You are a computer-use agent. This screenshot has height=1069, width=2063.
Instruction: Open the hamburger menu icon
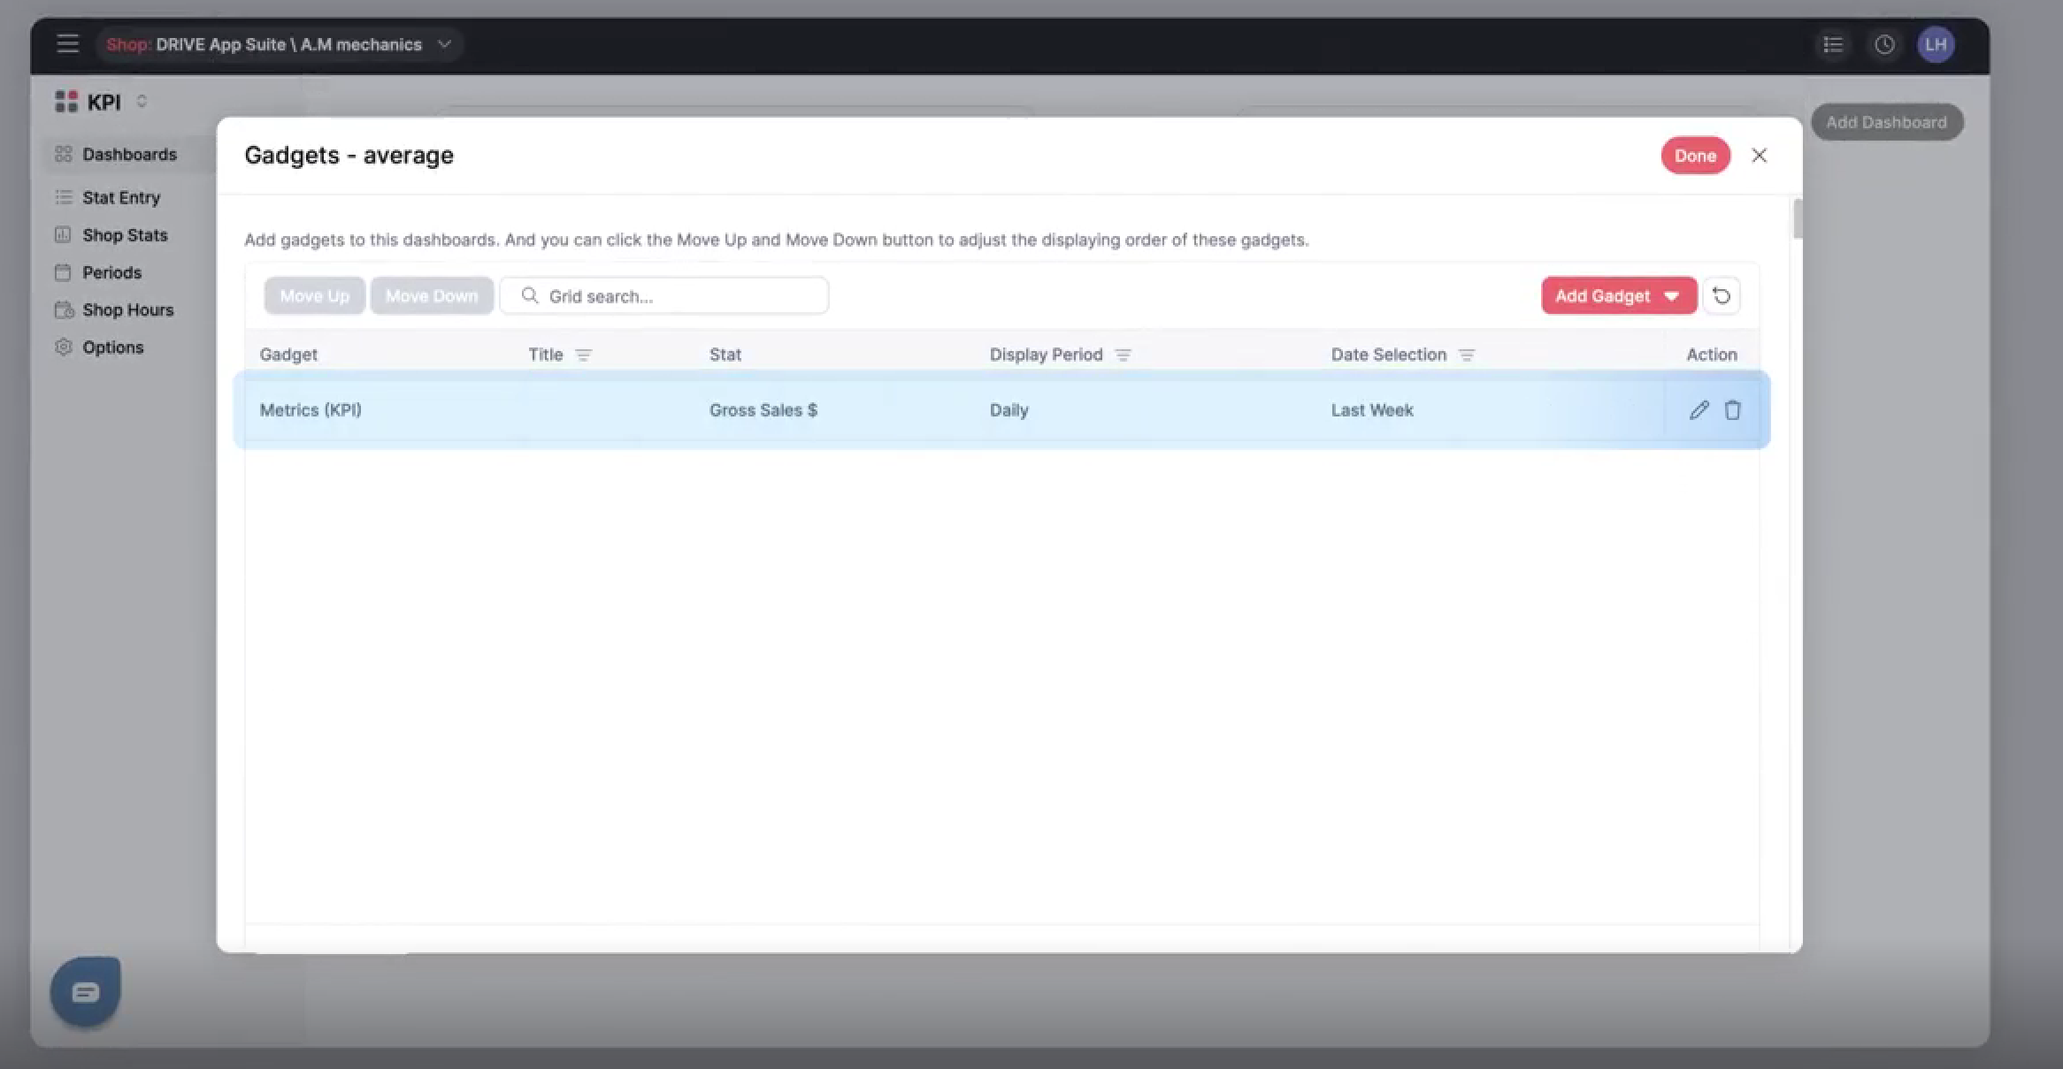[68, 44]
